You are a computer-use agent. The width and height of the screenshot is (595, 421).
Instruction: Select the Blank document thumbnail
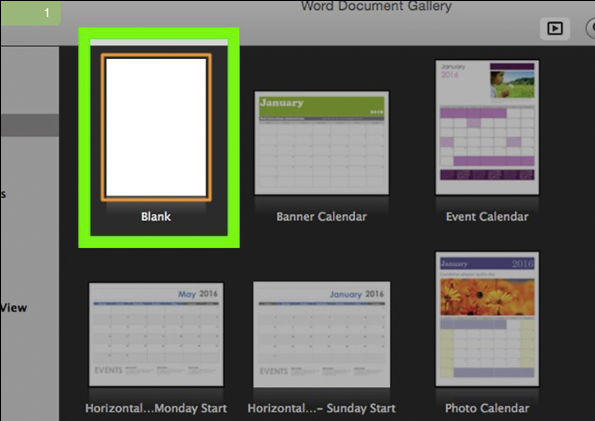click(x=156, y=127)
